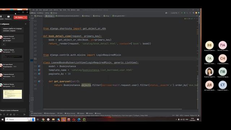Switch to the base_generic.html editor tab

point(119,16)
